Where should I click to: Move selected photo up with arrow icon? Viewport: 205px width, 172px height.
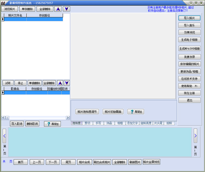click(58, 9)
